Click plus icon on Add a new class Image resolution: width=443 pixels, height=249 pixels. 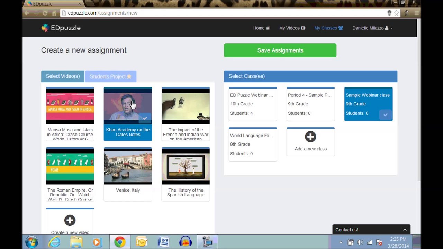pos(310,137)
